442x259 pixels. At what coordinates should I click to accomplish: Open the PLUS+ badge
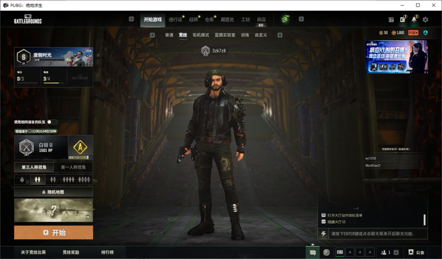(x=413, y=33)
